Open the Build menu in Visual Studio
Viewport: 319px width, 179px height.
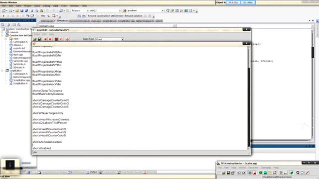(37, 6)
